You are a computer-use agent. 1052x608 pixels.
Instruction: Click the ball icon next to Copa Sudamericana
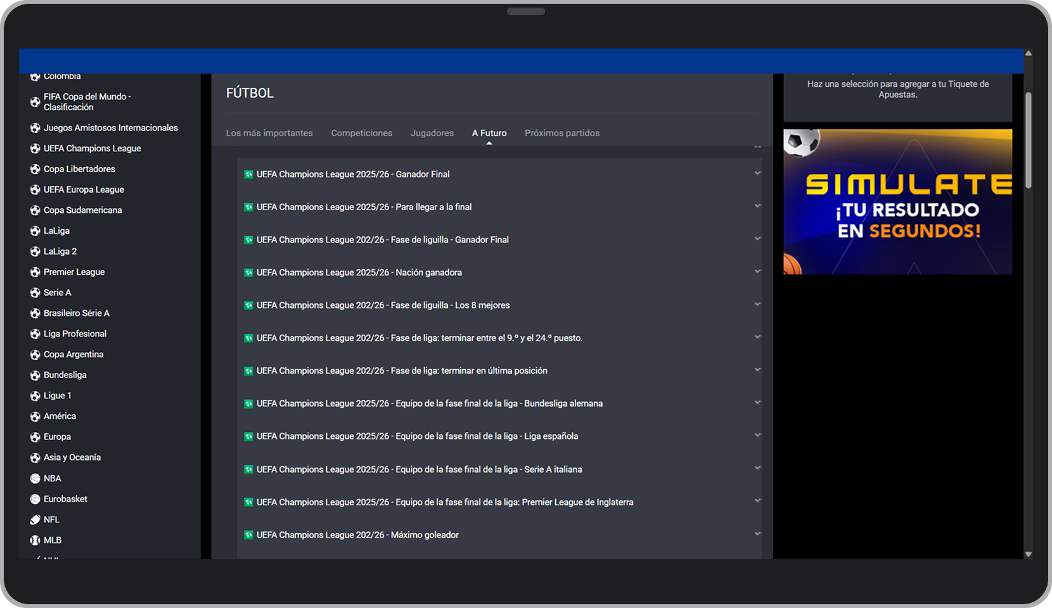[35, 210]
